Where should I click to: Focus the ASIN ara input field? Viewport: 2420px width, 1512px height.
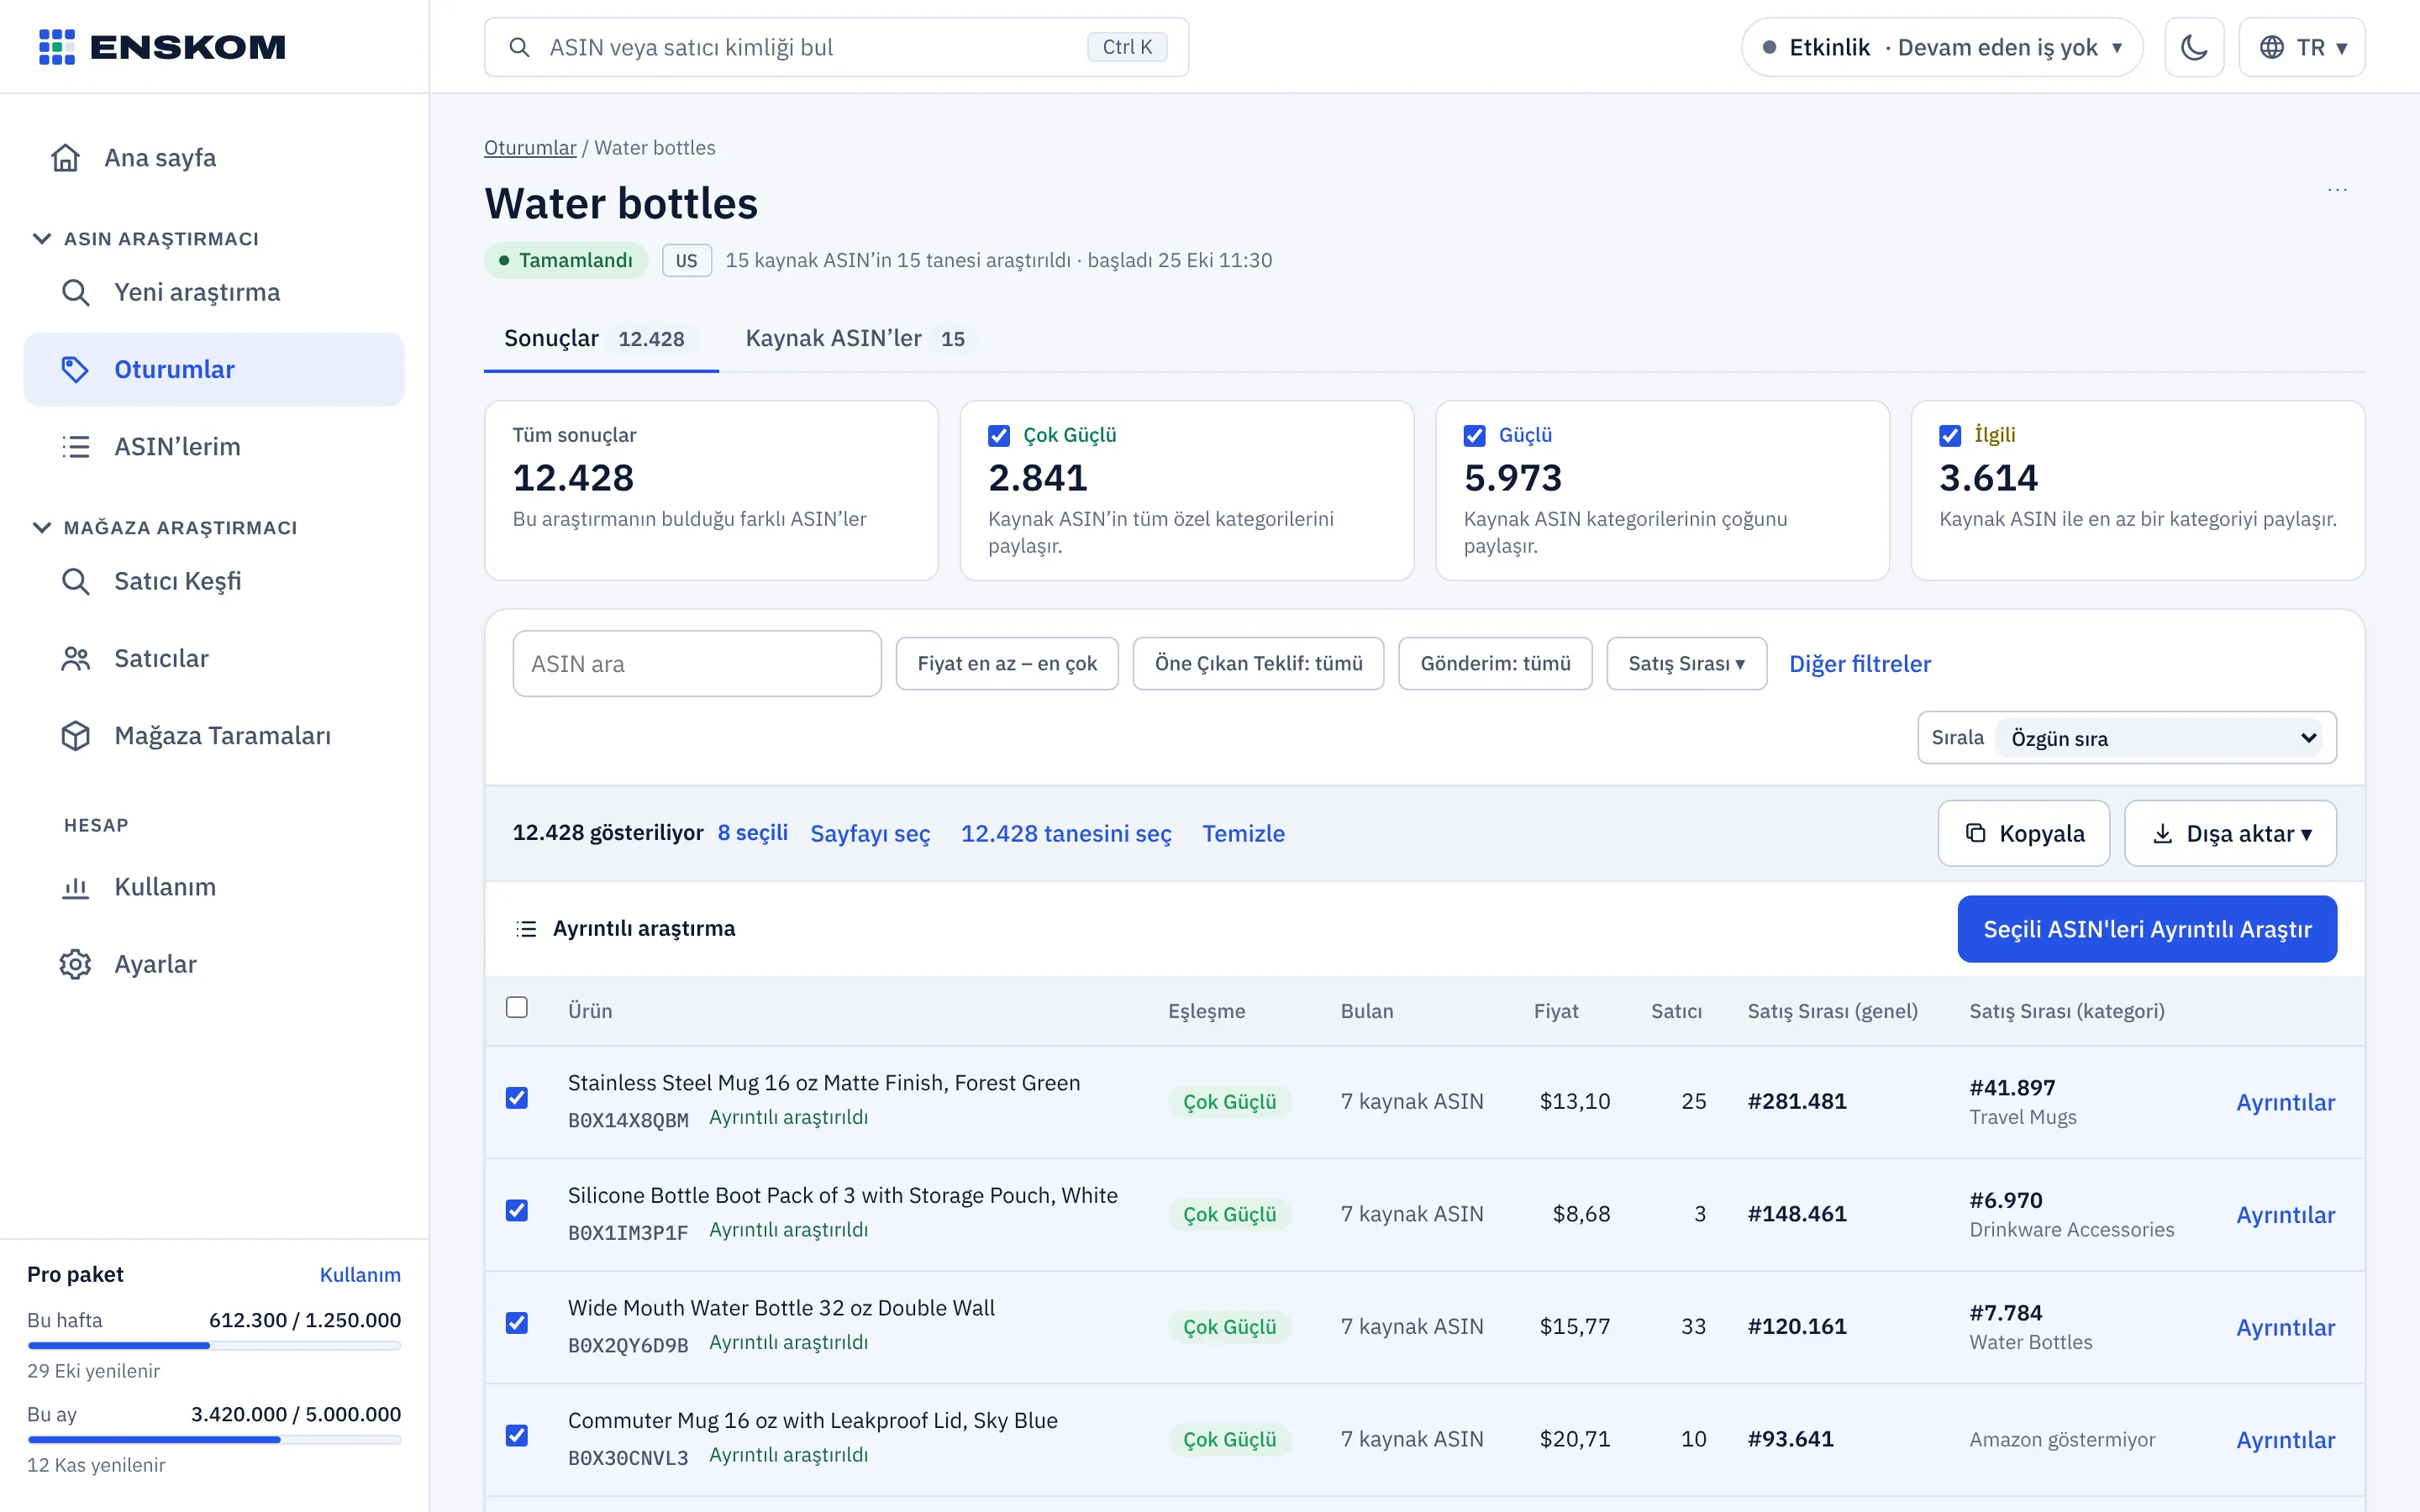coord(697,663)
